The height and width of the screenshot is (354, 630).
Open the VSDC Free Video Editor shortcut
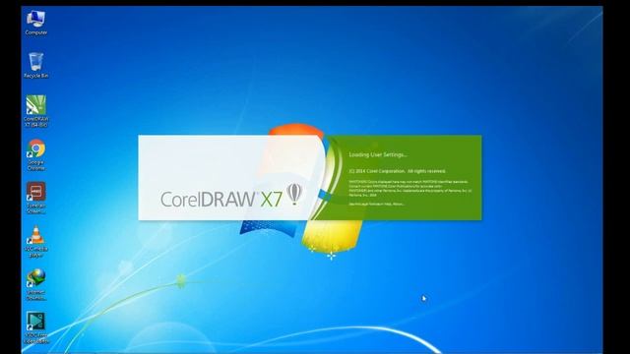(35, 327)
